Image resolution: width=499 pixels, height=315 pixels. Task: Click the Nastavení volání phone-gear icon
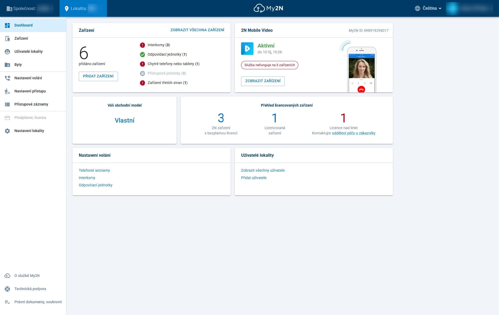pos(7,78)
